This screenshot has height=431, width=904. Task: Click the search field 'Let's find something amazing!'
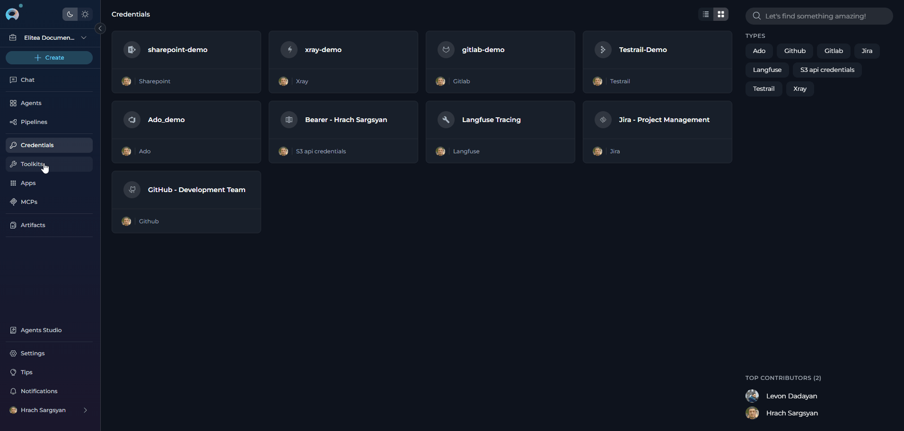(819, 16)
